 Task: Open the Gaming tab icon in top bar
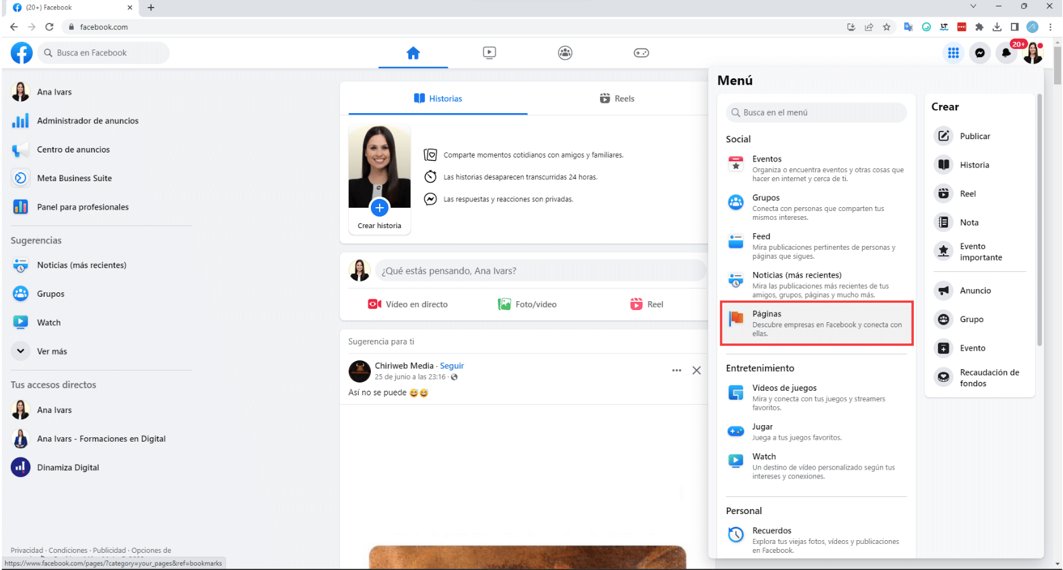[x=641, y=53]
